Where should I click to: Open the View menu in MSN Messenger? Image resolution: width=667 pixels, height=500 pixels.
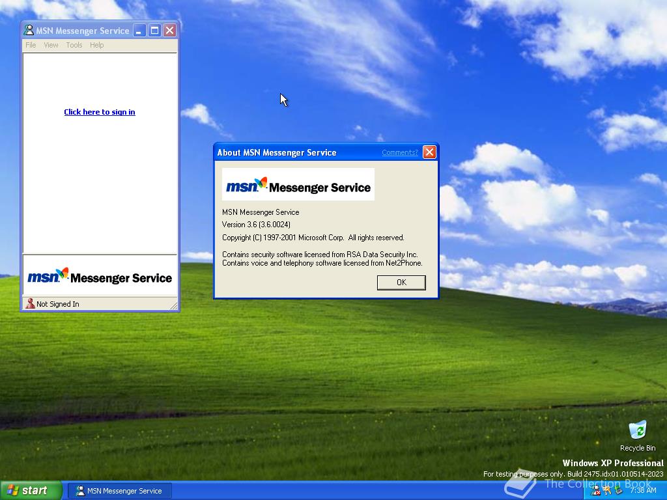[51, 45]
